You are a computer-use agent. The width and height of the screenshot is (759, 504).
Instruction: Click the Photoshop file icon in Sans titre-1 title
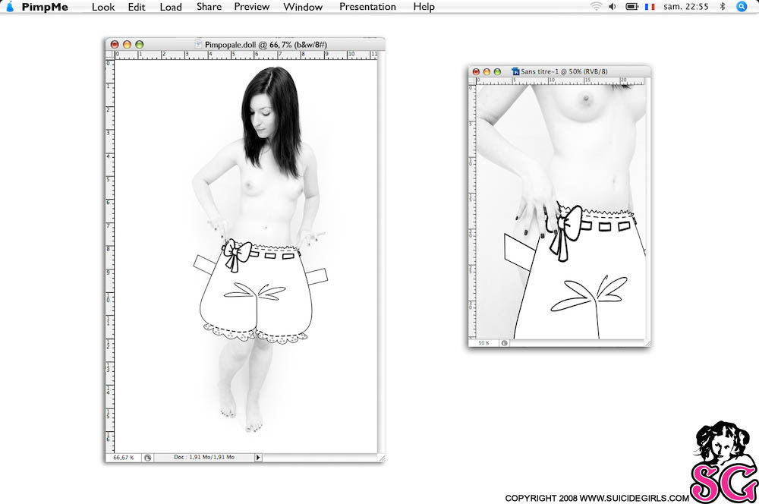pos(516,71)
